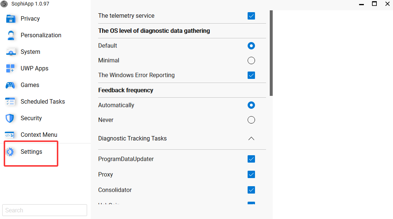Toggle the Windows Error Reporting checkbox
Viewport: 393px width, 219px height.
coord(251,75)
